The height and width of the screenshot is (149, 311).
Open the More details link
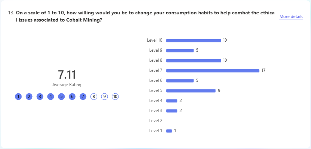pos(291,17)
